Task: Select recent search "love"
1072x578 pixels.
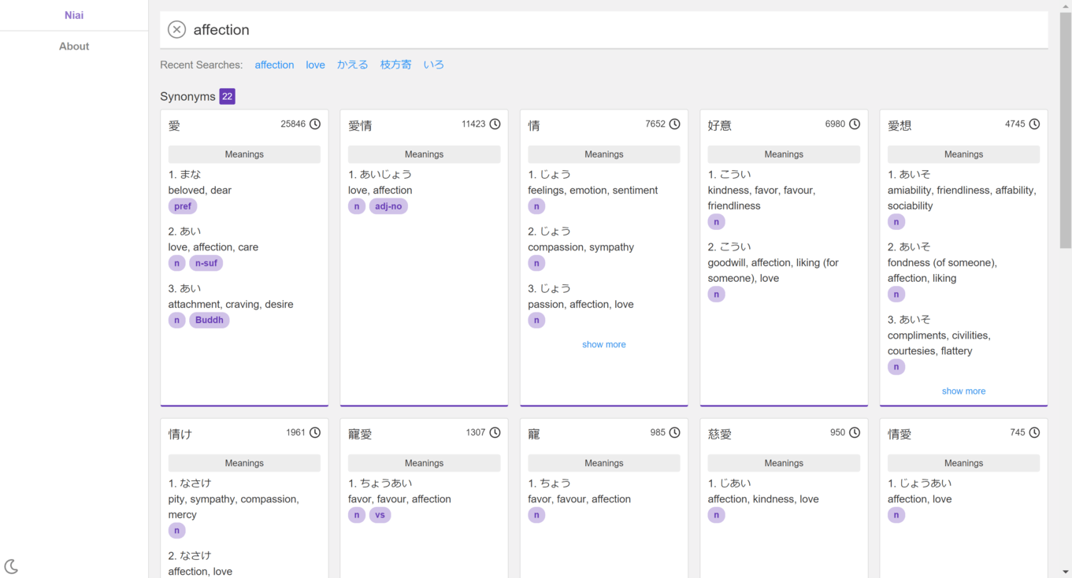Action: (x=315, y=65)
